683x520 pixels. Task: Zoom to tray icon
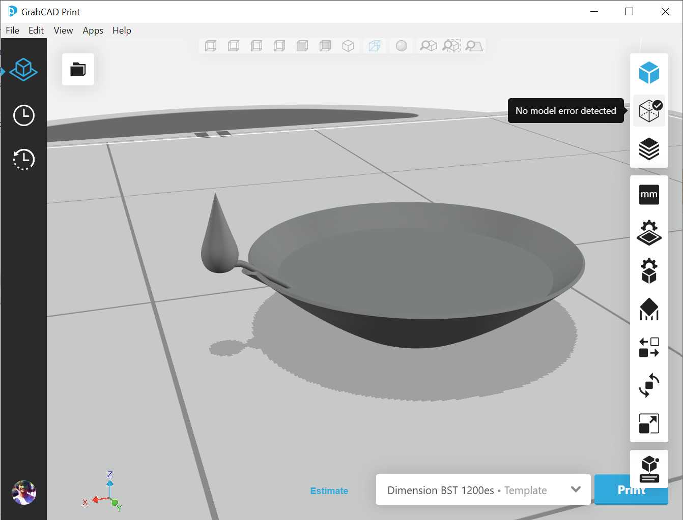pyautogui.click(x=474, y=46)
